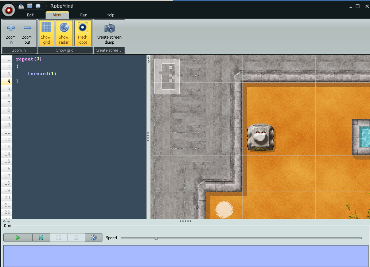Click the white paint spot on sand
This screenshot has height=267, width=370.
224,209
